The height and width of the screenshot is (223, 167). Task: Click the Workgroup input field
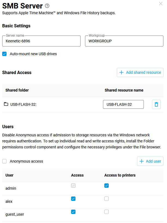point(124,41)
